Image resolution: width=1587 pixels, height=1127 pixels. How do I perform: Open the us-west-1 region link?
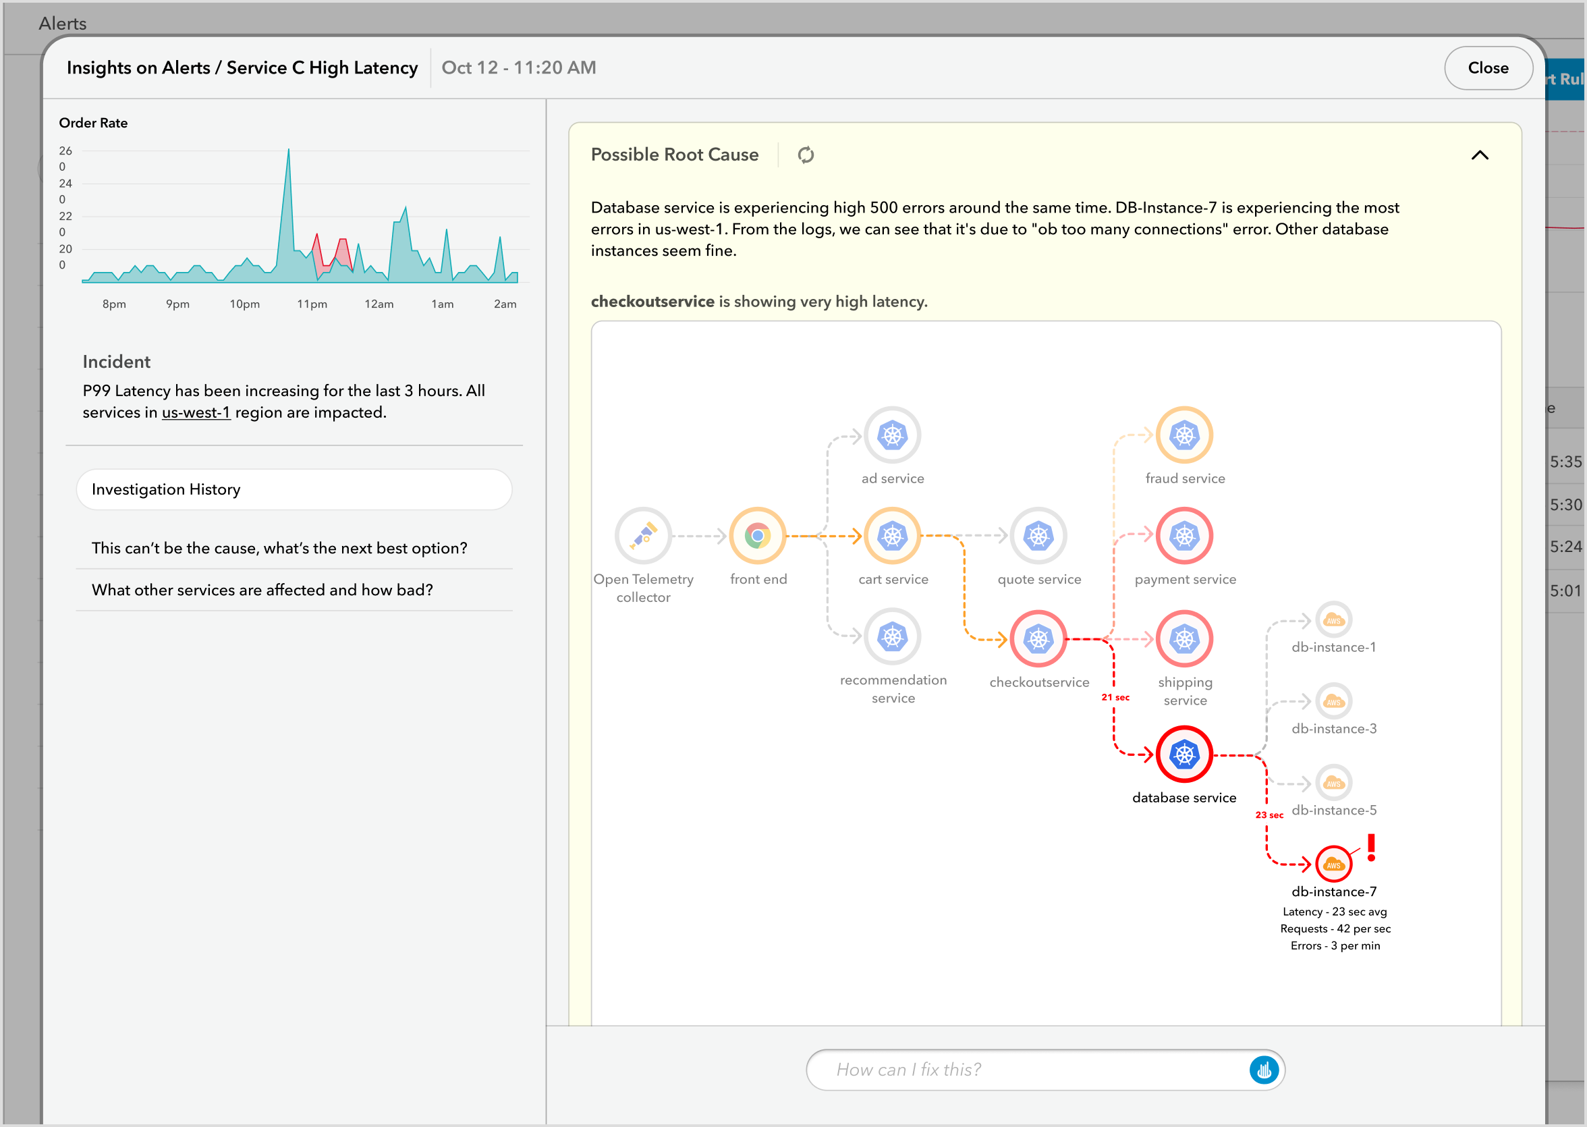196,412
